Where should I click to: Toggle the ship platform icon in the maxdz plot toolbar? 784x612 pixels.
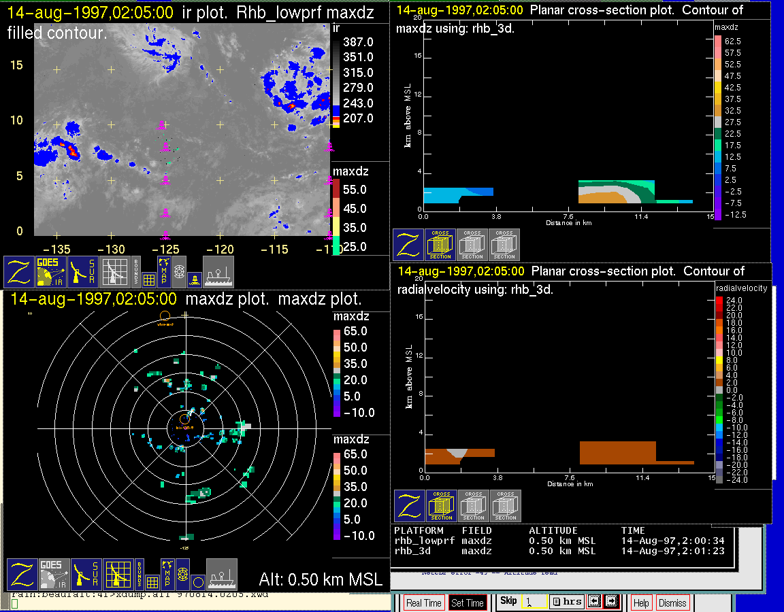pos(221,575)
